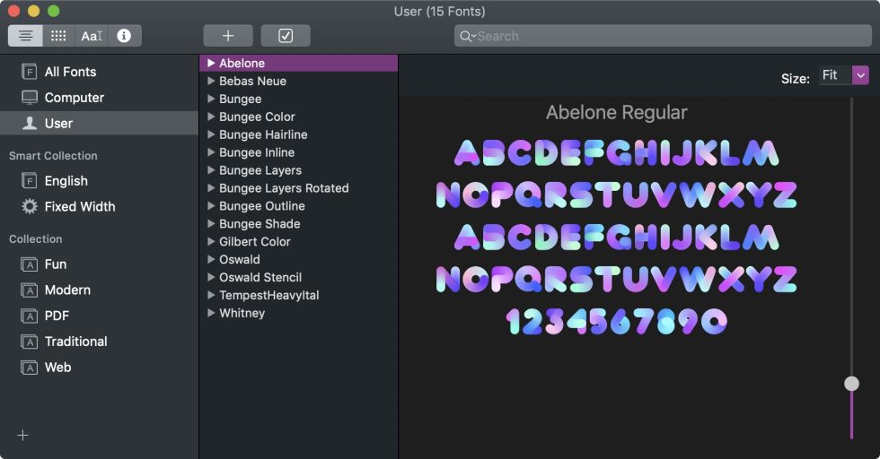Select Bebas Neue font name
This screenshot has width=880, height=459.
coord(252,81)
